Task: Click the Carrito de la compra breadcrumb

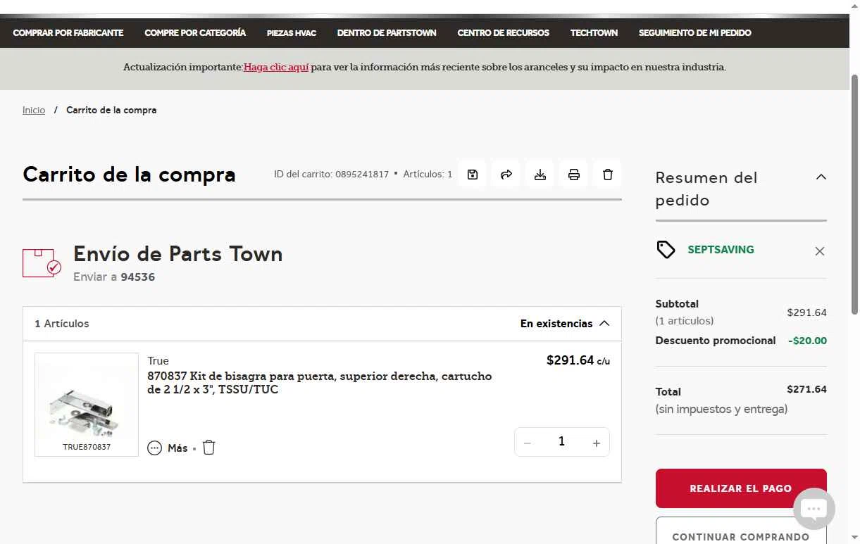Action: (x=111, y=110)
